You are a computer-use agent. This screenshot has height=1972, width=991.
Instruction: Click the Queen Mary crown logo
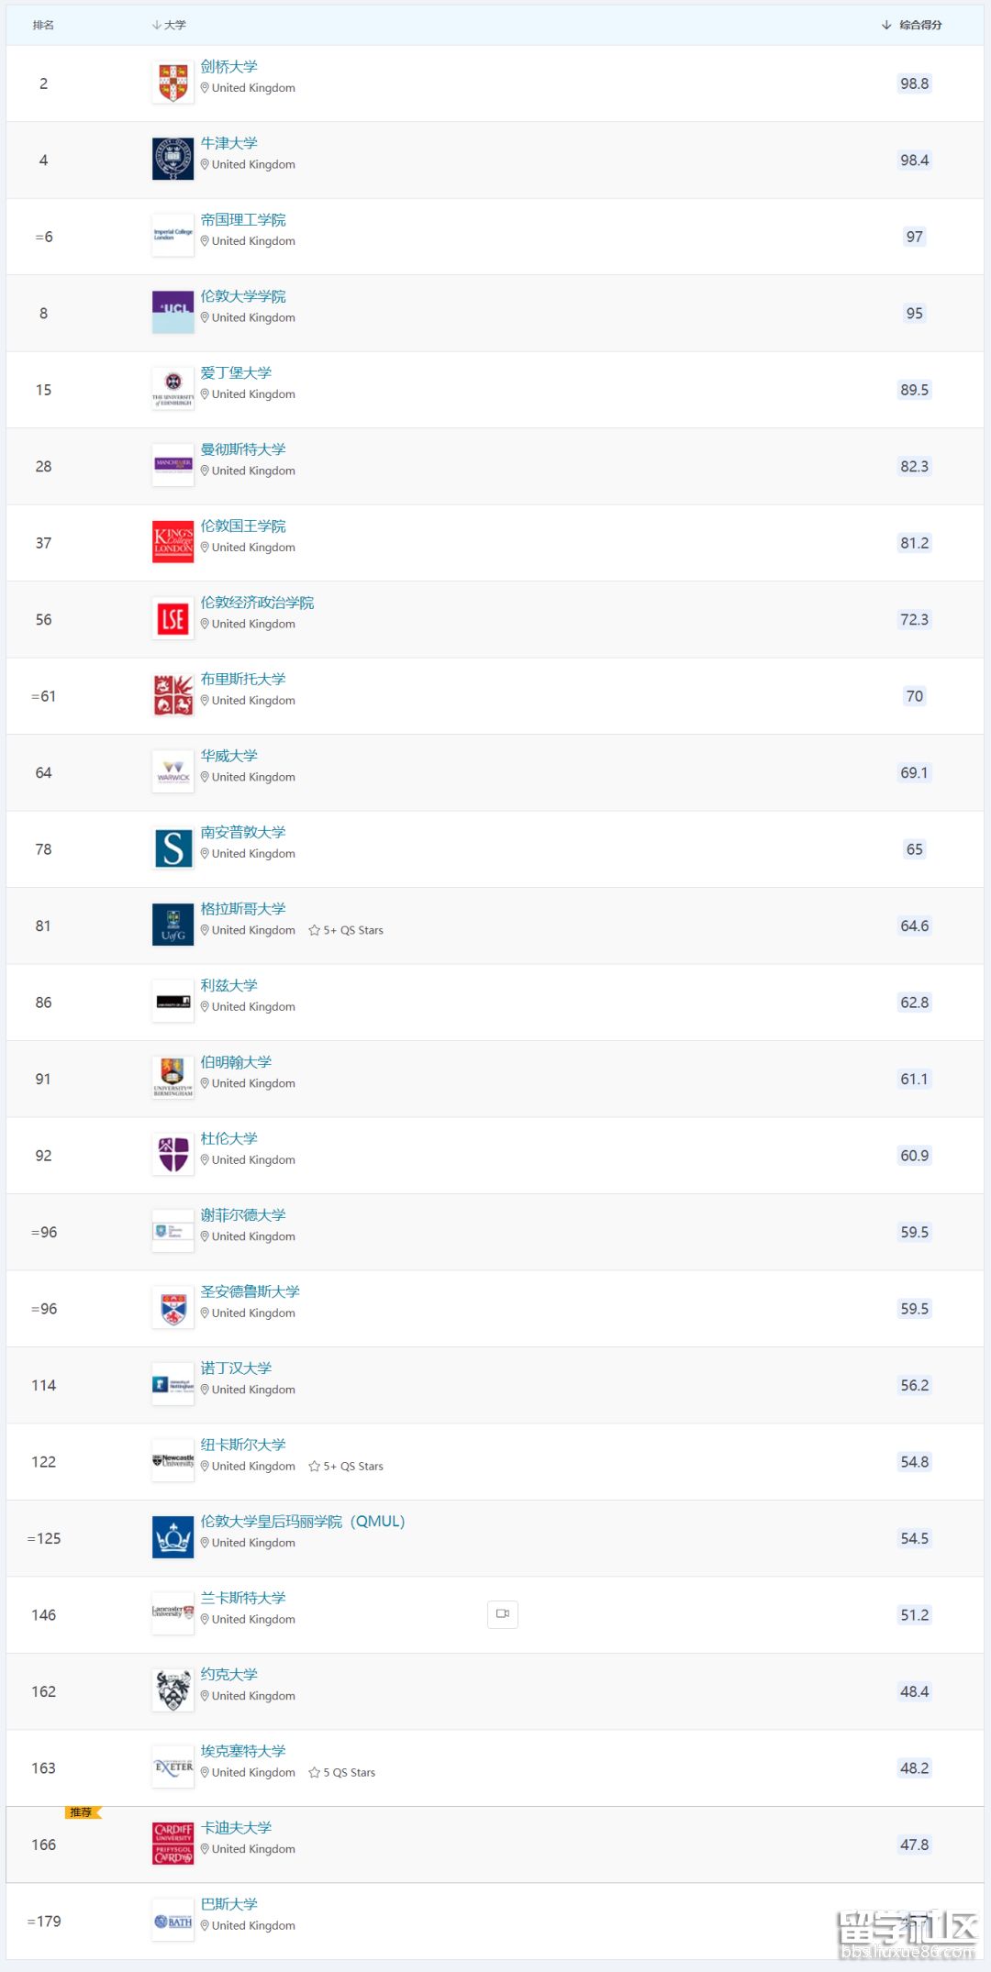[173, 1537]
